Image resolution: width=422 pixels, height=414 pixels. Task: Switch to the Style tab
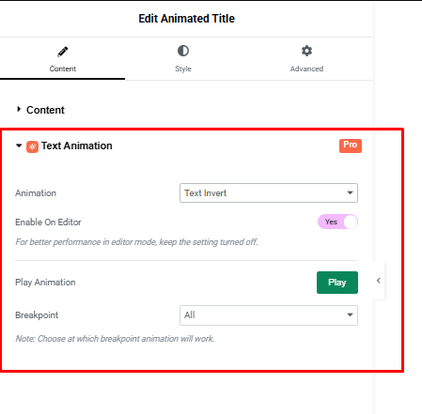183,59
